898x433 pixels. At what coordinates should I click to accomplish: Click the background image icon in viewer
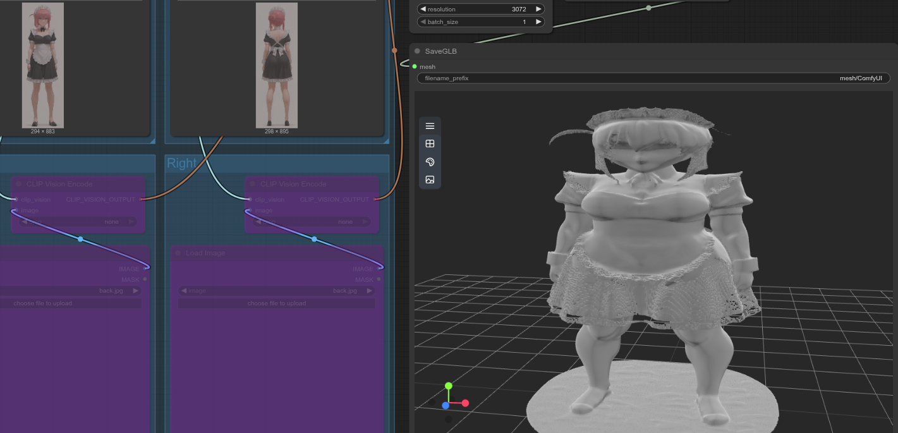click(430, 180)
